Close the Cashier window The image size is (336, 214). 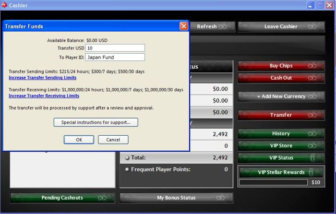329,5
